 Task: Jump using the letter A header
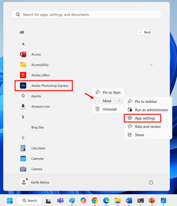pyautogui.click(x=23, y=44)
